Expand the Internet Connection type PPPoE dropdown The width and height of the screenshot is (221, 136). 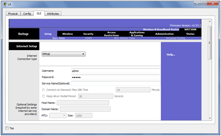tap(64, 54)
